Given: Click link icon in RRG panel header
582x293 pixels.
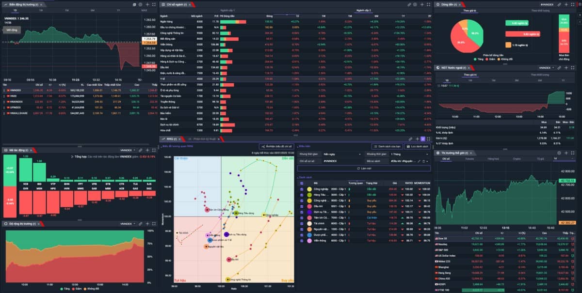Looking at the screenshot, I should click(410, 139).
